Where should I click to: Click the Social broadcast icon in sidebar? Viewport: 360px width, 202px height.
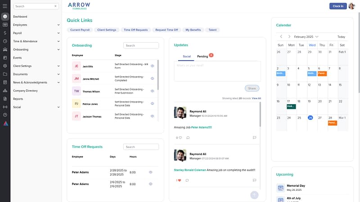tap(5, 107)
